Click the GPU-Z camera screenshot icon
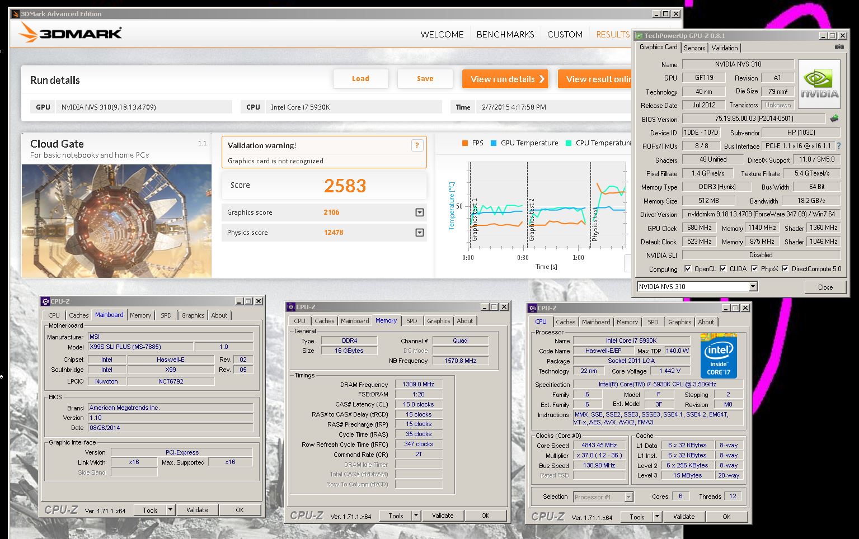This screenshot has width=859, height=539. [x=839, y=47]
